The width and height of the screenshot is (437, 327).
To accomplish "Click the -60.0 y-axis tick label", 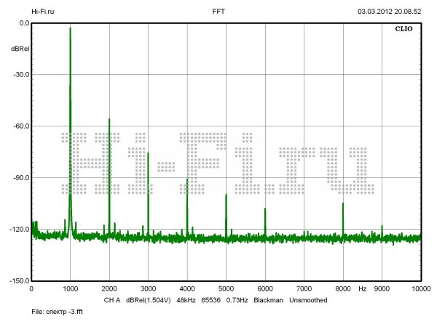I will [20, 126].
